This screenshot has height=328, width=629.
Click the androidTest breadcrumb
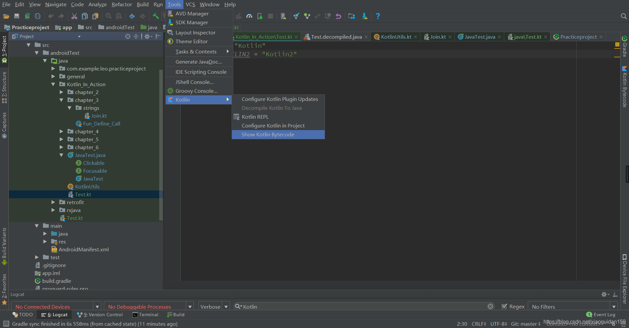(117, 27)
